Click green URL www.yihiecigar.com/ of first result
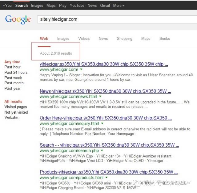 pyautogui.click(x=59, y=69)
